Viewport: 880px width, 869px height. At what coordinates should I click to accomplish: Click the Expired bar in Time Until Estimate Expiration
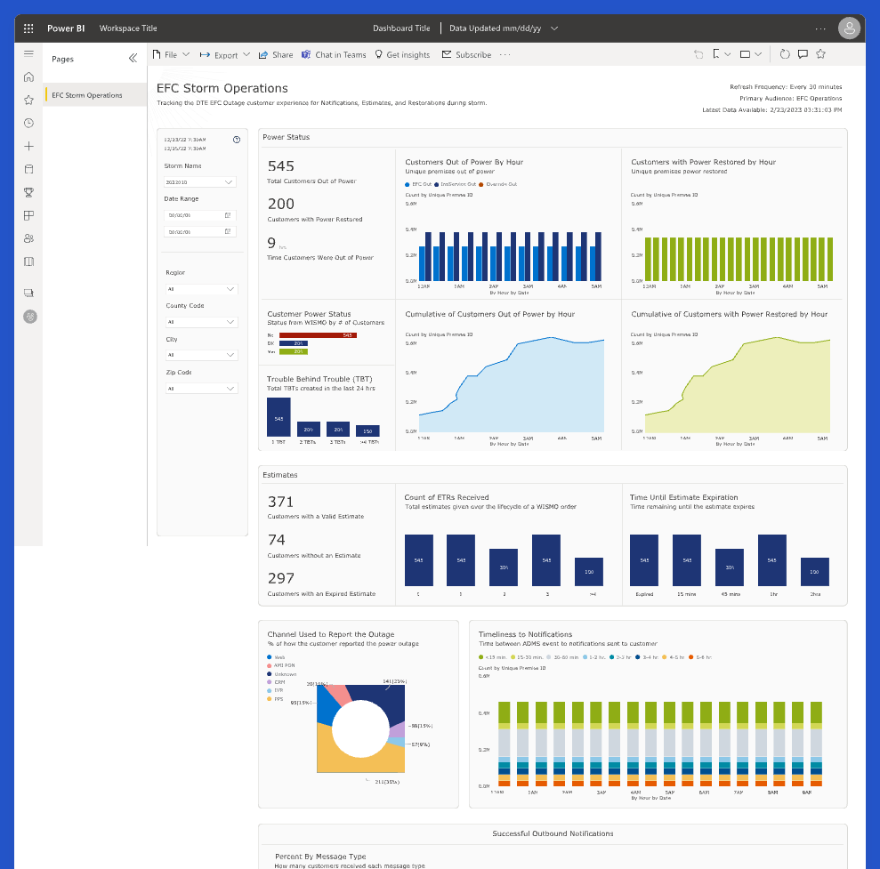(x=644, y=560)
